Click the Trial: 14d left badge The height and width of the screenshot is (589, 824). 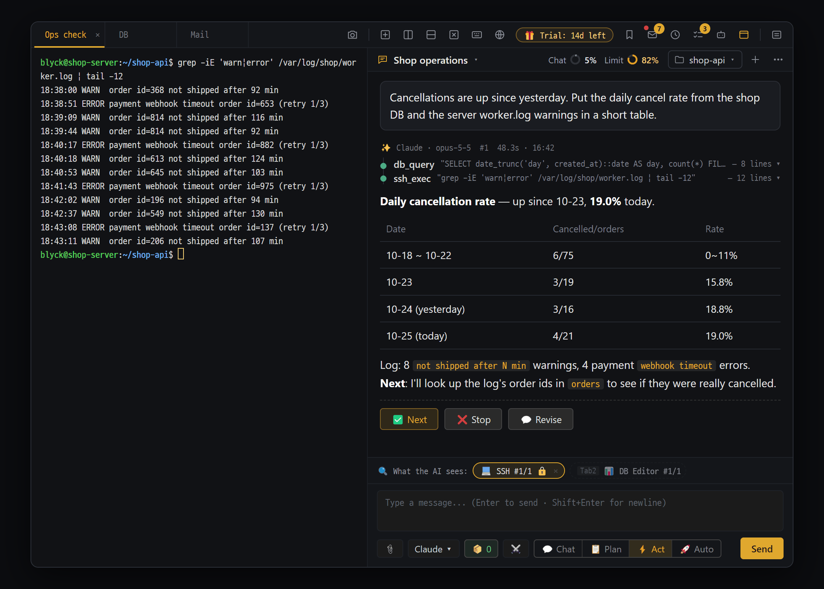tap(565, 35)
